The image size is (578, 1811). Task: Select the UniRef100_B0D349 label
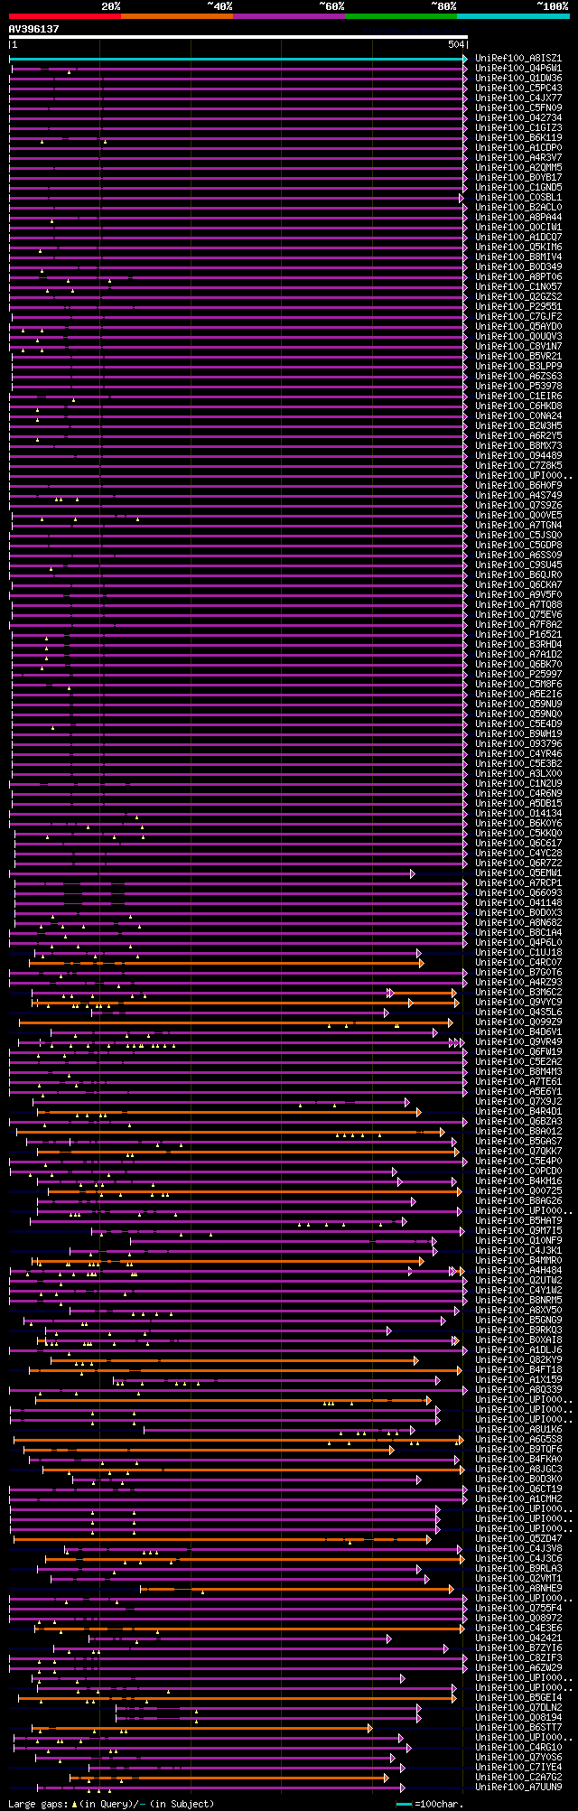point(518,267)
